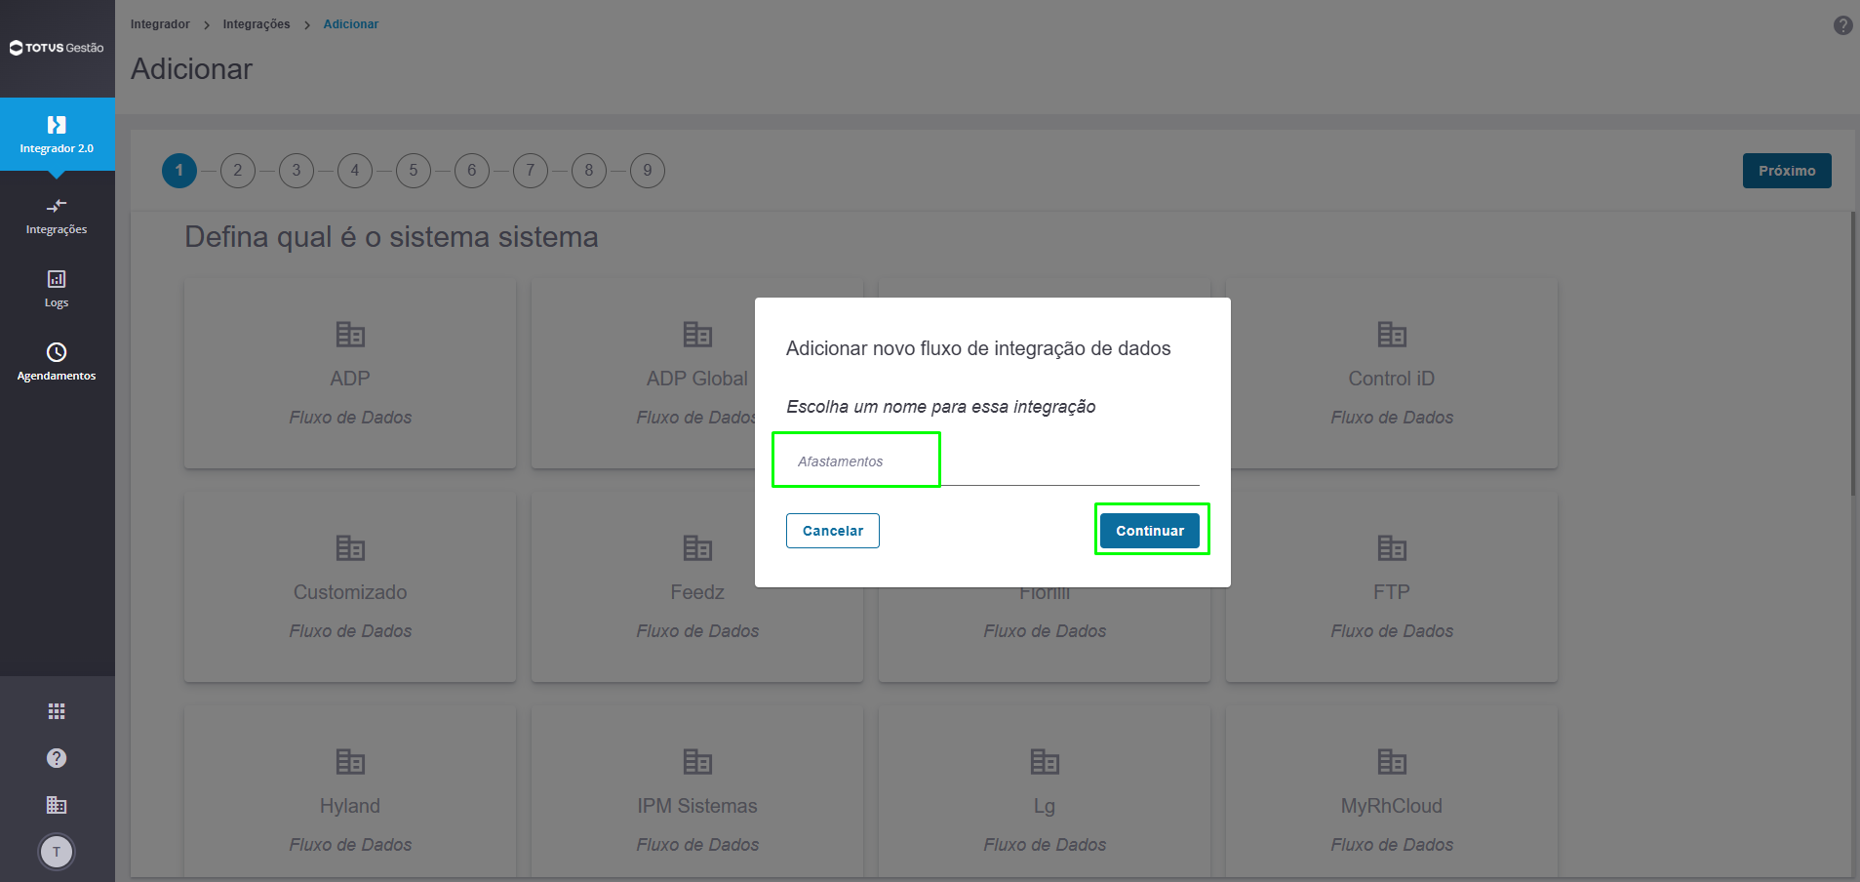1860x882 pixels.
Task: Focus the integration name field Afastamentos
Action: pyautogui.click(x=993, y=461)
